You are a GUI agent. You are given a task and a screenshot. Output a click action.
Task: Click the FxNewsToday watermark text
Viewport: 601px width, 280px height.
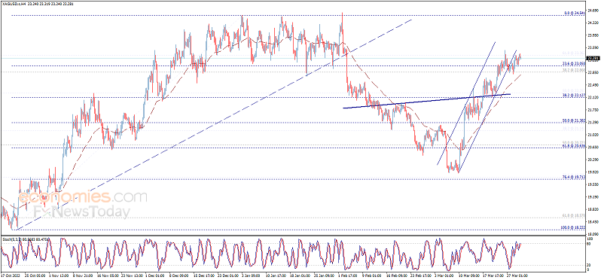[81, 212]
